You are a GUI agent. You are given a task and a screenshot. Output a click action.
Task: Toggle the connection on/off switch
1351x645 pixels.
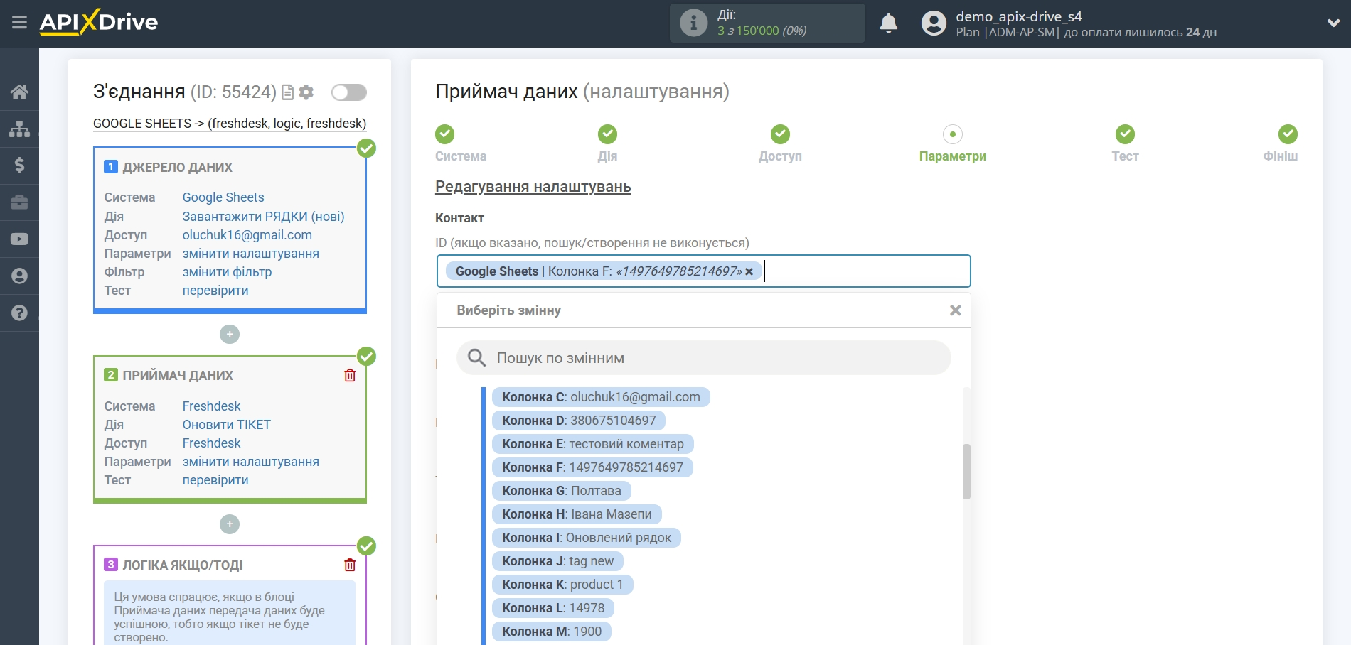tap(349, 92)
